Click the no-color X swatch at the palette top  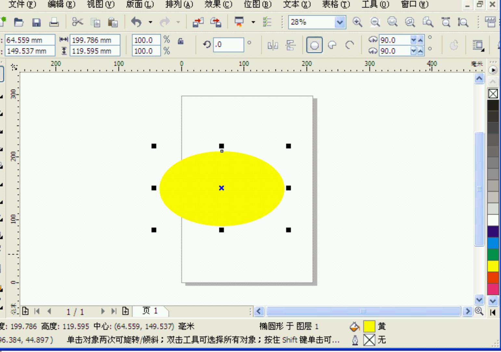coord(493,94)
